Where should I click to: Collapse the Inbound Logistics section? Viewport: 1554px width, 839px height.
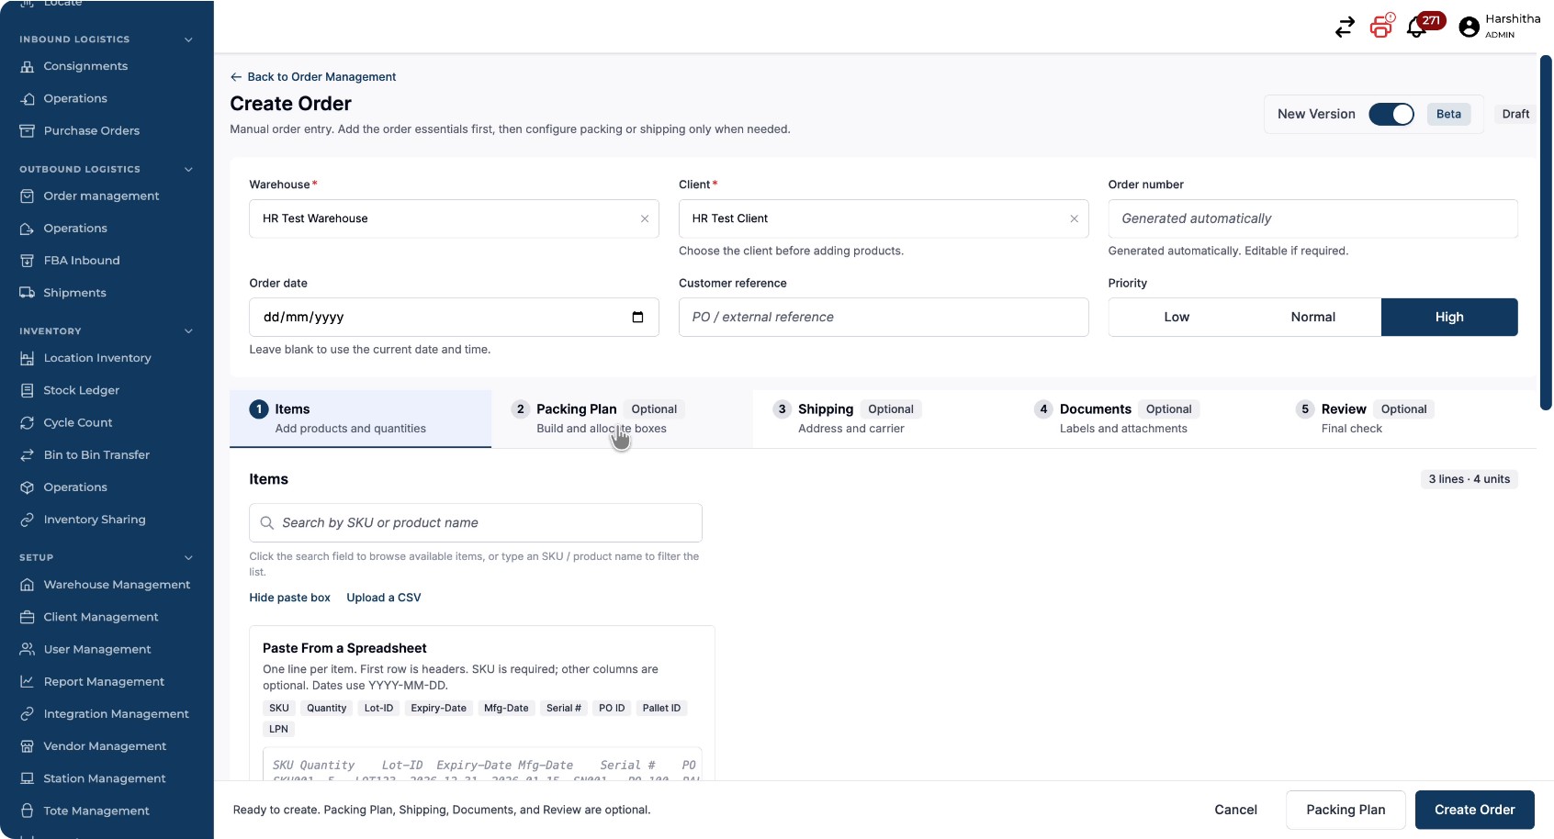[188, 39]
